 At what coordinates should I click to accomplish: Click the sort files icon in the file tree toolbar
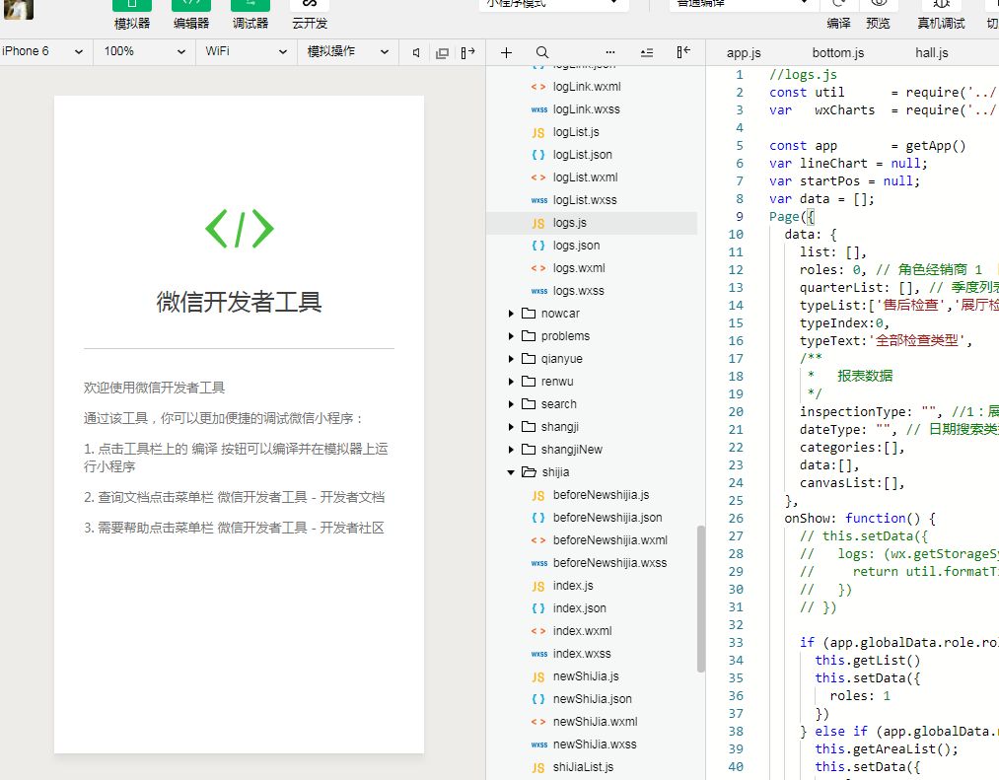click(x=647, y=53)
